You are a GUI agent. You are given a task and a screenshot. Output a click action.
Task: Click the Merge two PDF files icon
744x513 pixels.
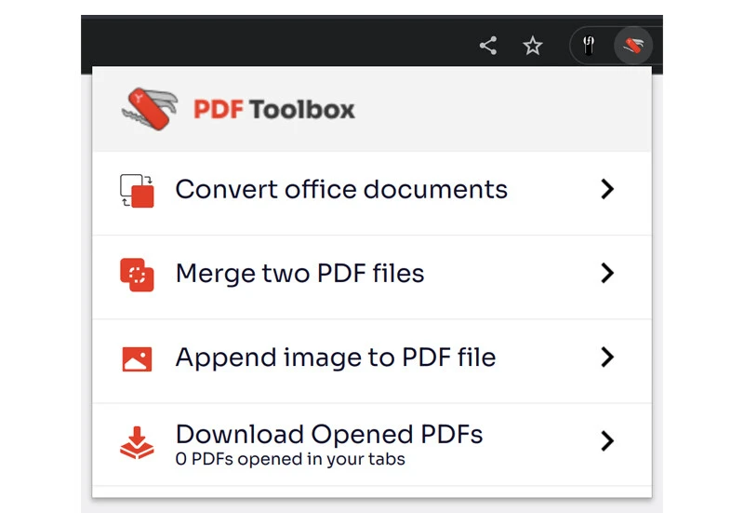(137, 274)
